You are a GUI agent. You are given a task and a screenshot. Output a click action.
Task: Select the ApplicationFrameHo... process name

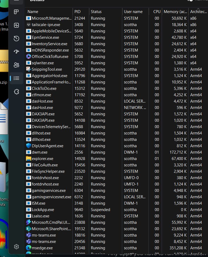pyautogui.click(x=51, y=82)
